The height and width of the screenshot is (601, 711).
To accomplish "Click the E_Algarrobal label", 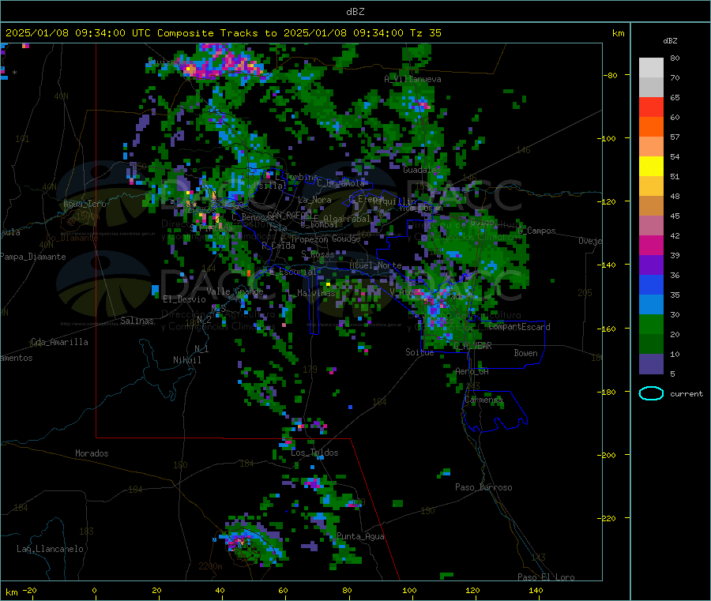I will (x=342, y=219).
